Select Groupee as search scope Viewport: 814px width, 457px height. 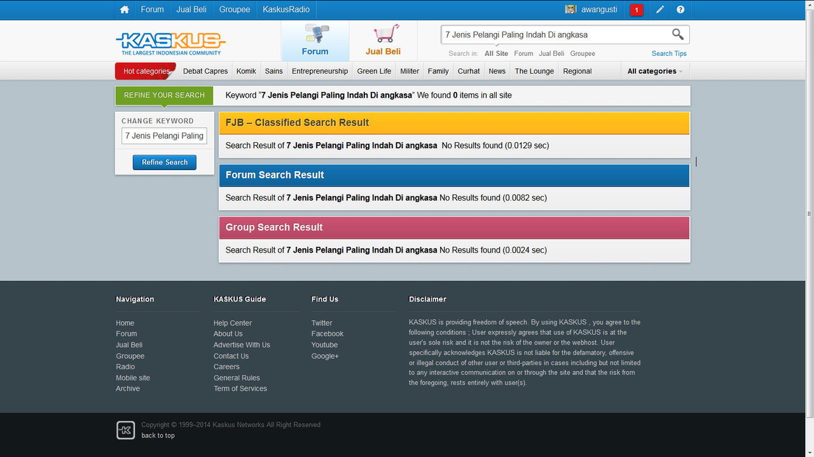(x=583, y=53)
